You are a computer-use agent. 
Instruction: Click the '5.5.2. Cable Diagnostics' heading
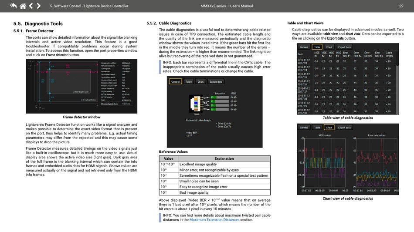(x=169, y=23)
